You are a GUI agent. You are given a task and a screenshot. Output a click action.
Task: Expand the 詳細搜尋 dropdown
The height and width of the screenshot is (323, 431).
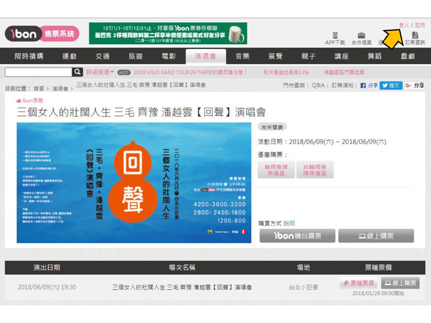point(100,72)
